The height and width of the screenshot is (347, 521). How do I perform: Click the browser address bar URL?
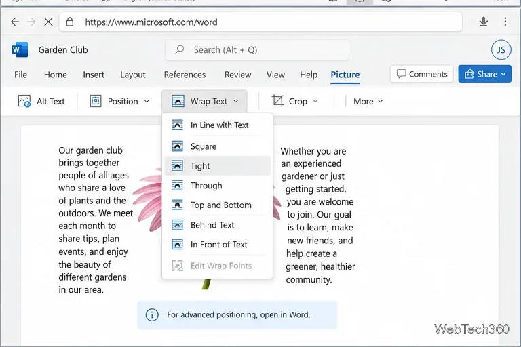tap(151, 22)
